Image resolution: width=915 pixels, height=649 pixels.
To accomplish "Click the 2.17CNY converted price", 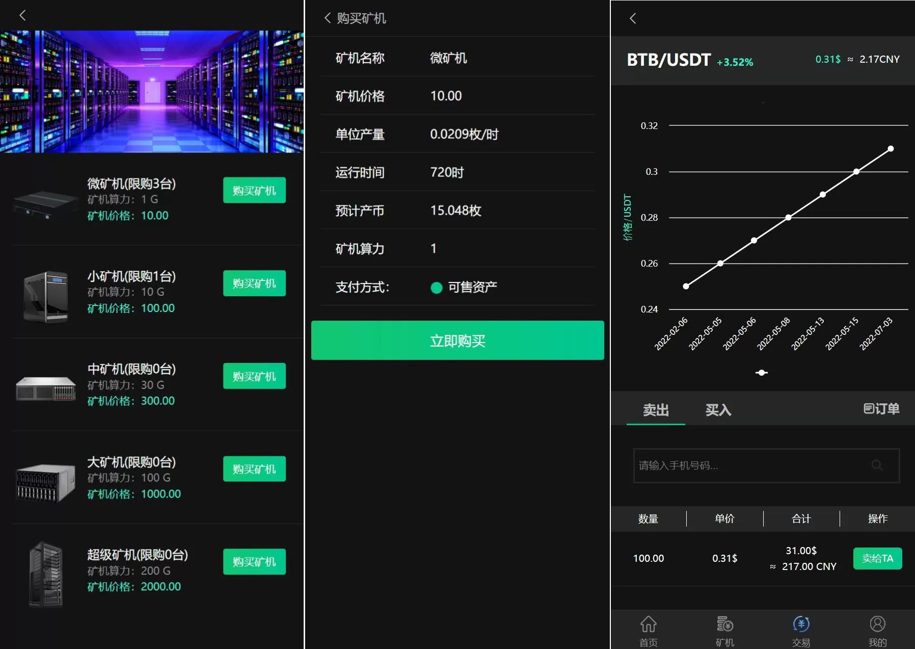I will click(879, 59).
